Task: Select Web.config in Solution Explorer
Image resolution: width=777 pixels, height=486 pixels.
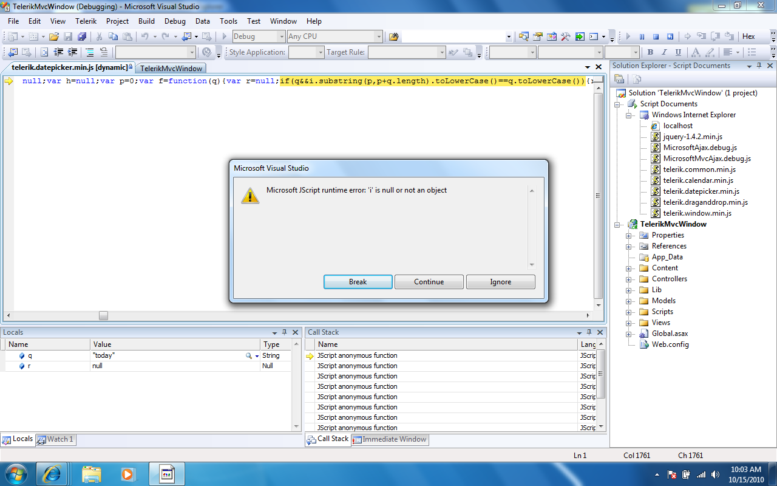Action: click(x=670, y=344)
